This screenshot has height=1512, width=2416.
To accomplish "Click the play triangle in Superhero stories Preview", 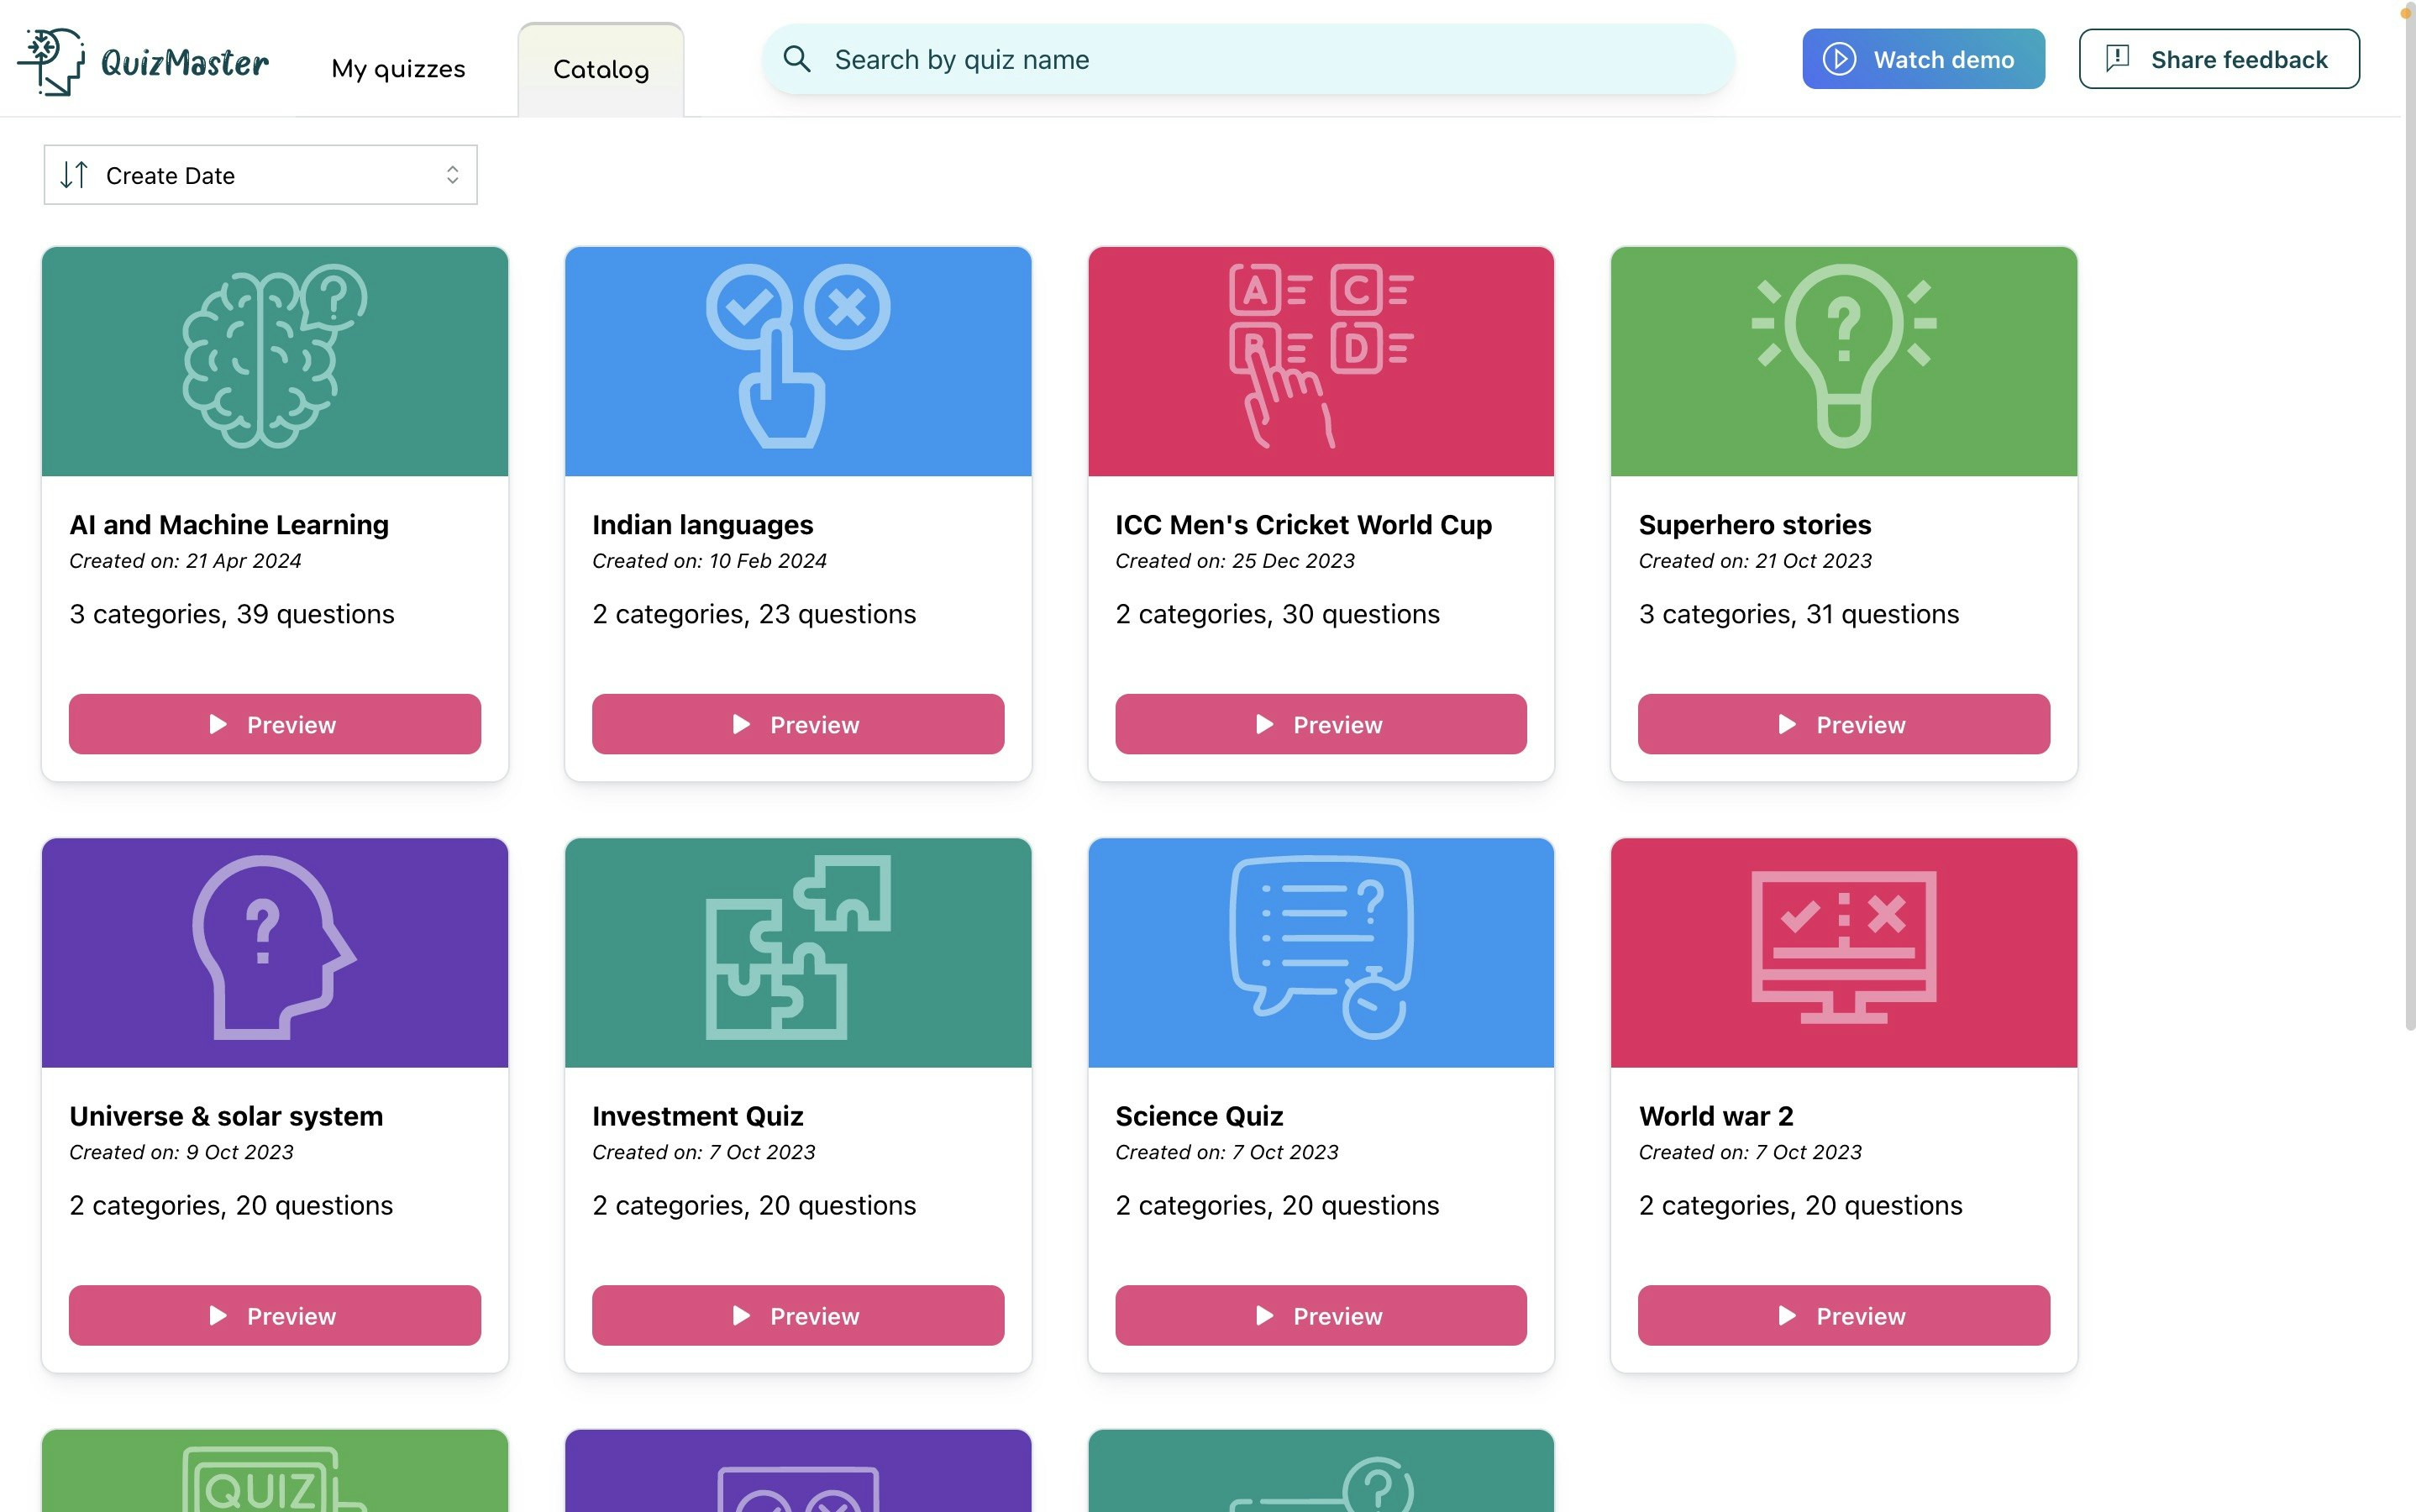I will [x=1787, y=724].
